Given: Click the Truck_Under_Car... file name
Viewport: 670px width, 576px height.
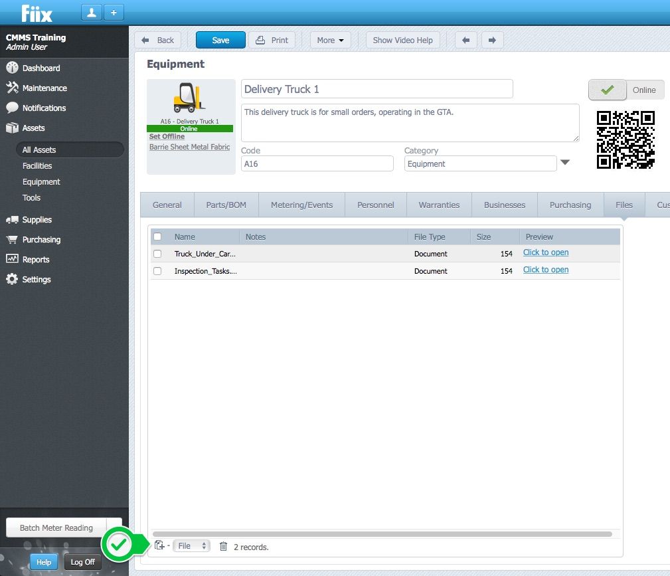Looking at the screenshot, I should [205, 254].
